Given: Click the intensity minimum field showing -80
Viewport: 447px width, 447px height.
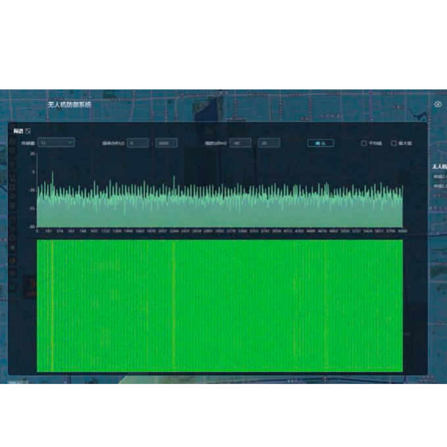Looking at the screenshot, I should click(x=240, y=143).
